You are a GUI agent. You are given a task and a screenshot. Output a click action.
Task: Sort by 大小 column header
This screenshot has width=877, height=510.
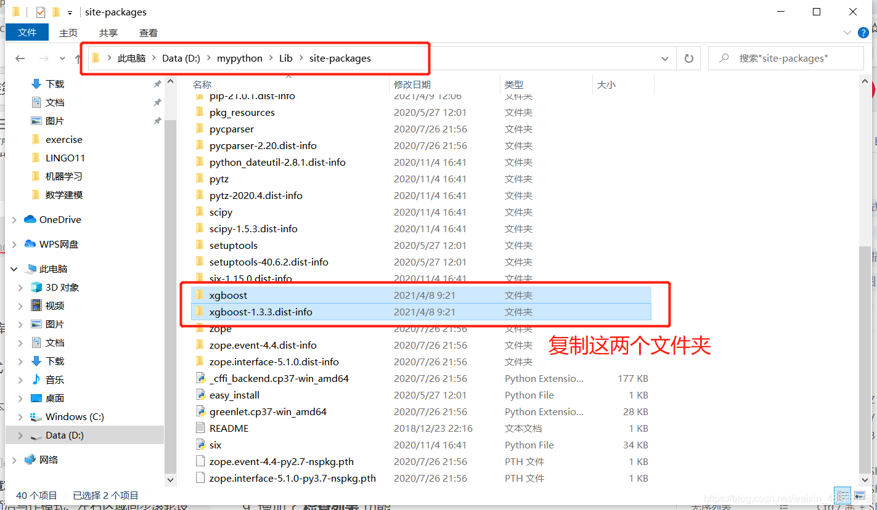(x=606, y=84)
